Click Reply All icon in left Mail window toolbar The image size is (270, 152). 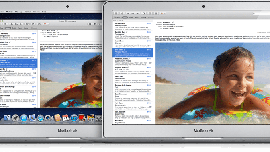point(16,24)
